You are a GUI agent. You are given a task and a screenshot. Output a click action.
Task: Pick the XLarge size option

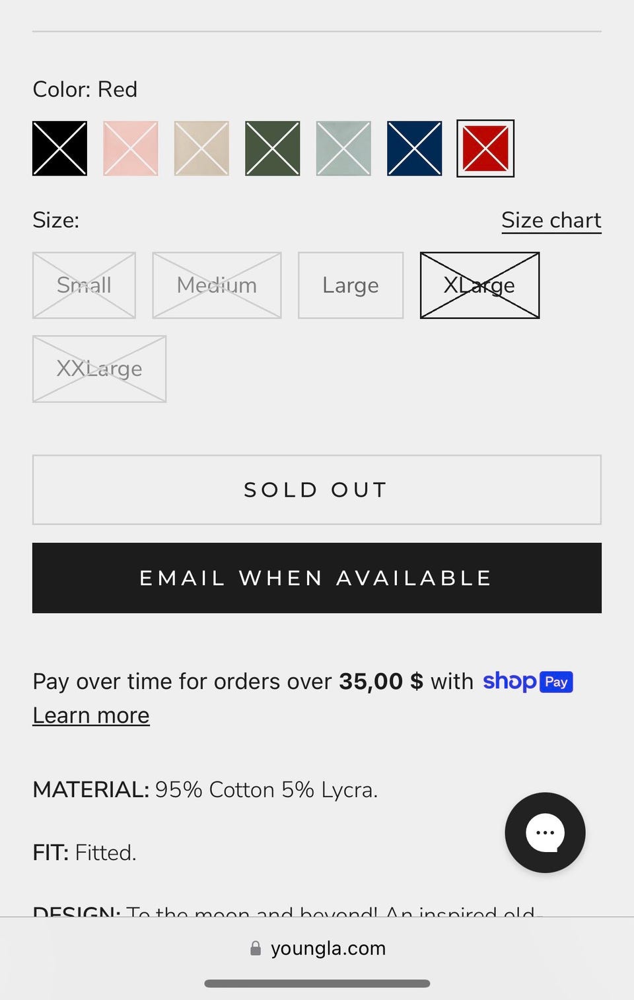point(479,285)
